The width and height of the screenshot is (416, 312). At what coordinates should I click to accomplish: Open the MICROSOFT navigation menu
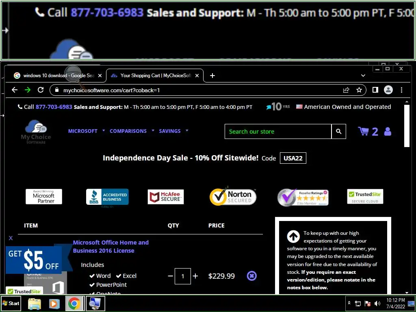coord(83,131)
